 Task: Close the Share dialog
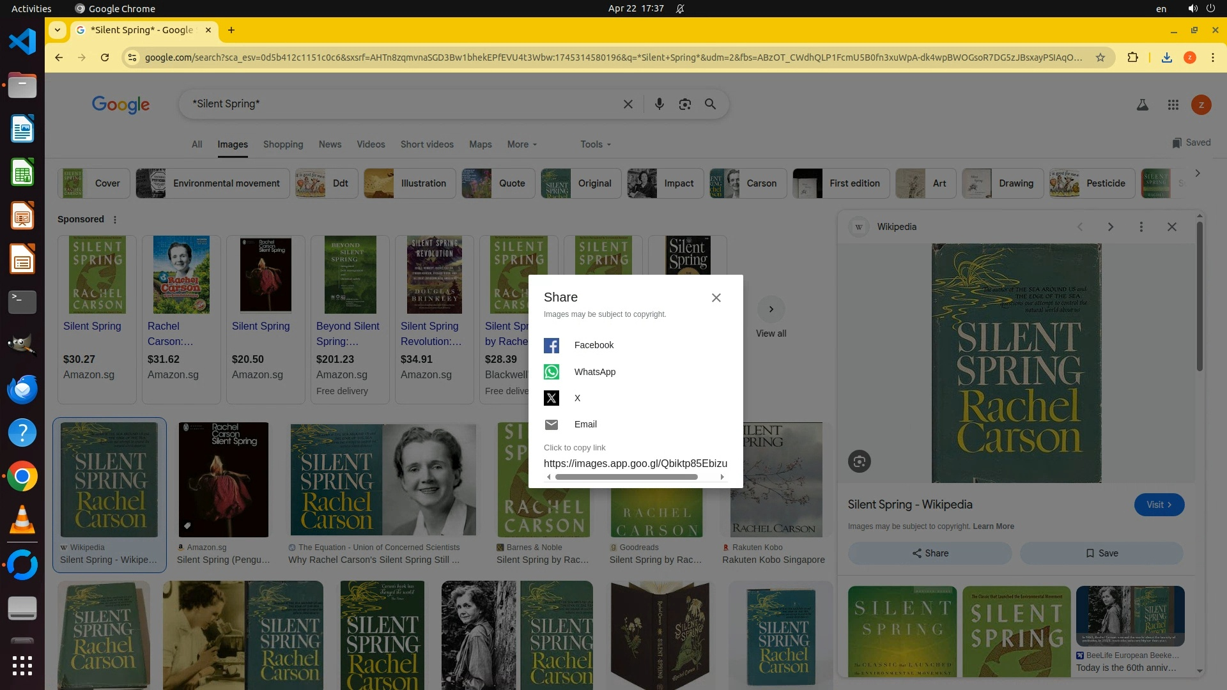point(716,298)
